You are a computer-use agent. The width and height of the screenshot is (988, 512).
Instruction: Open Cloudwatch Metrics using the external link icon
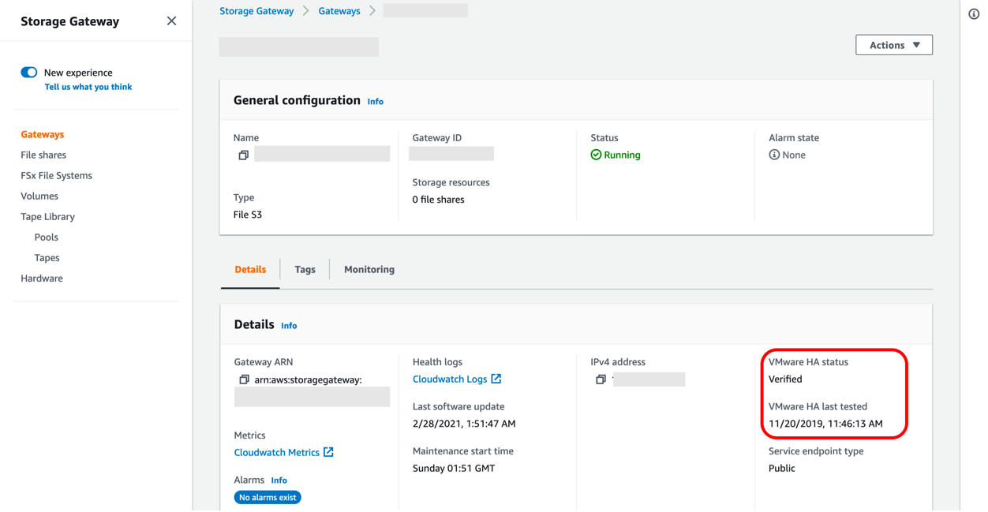327,452
